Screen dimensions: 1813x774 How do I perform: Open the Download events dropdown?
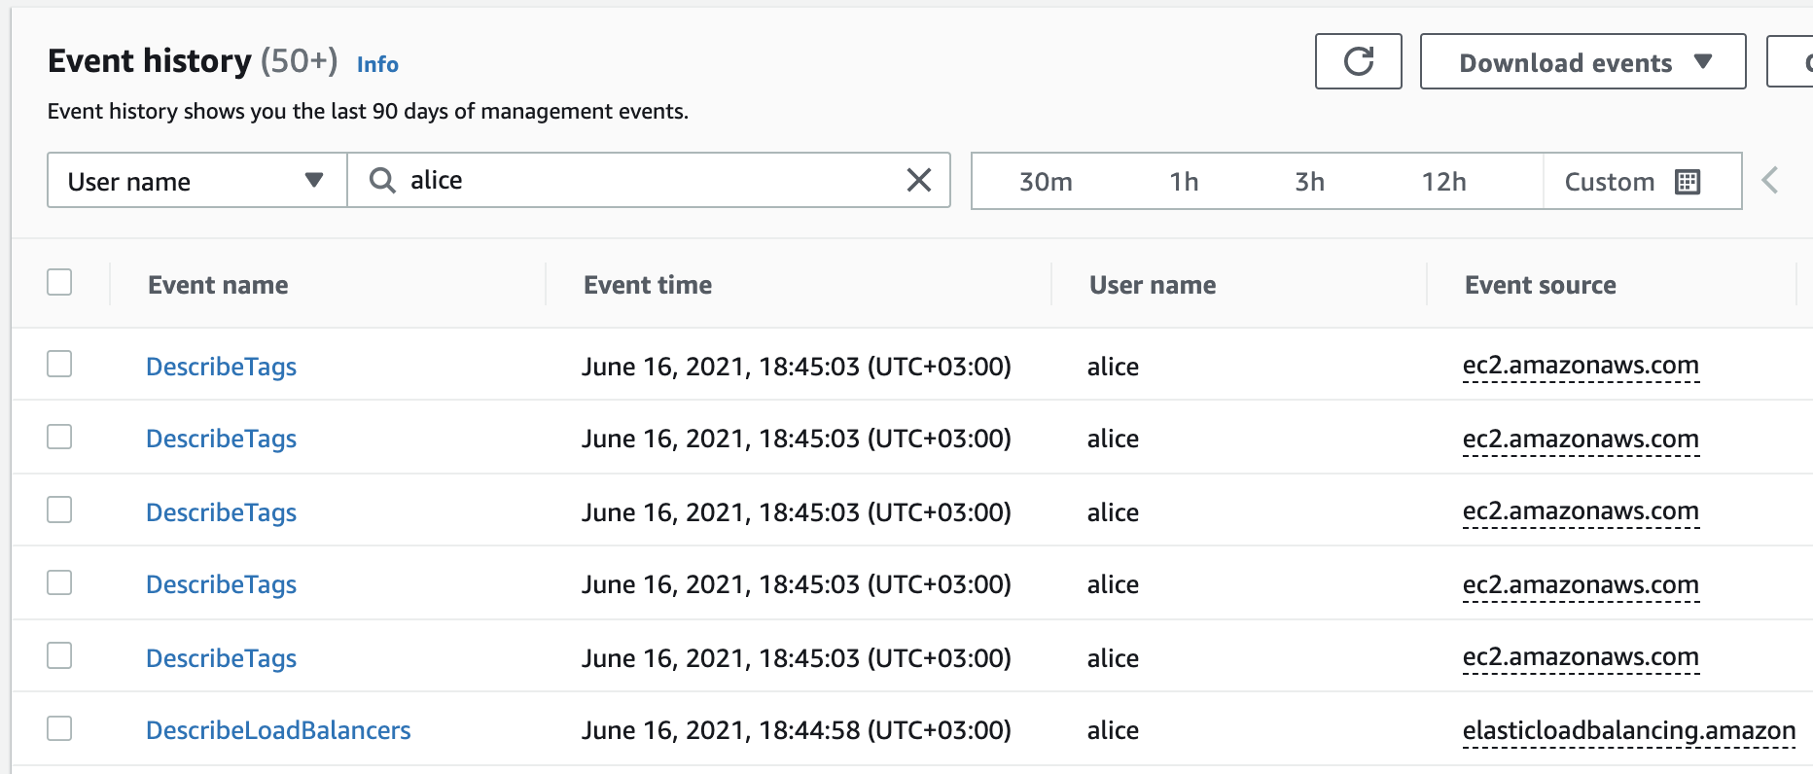pos(1582,62)
